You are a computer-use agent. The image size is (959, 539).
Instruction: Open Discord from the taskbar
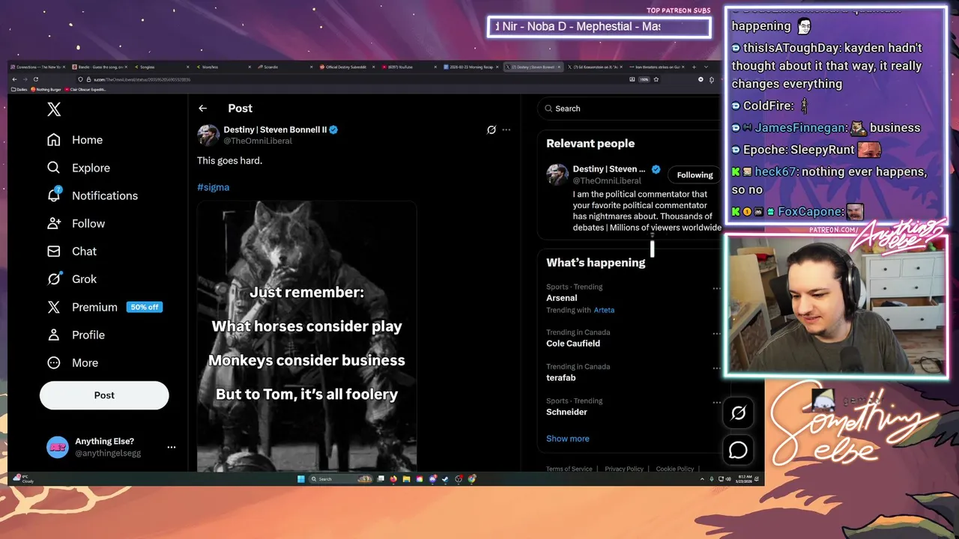(432, 479)
